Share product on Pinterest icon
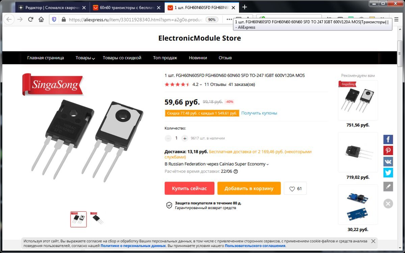This screenshot has height=253, width=405. coord(388,151)
